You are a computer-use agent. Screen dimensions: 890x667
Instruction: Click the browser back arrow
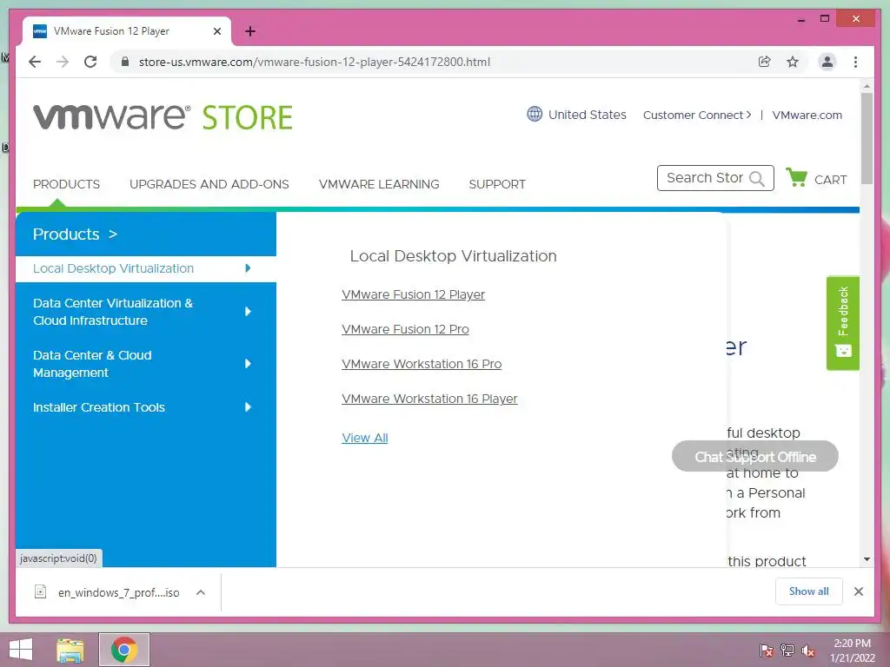click(35, 62)
